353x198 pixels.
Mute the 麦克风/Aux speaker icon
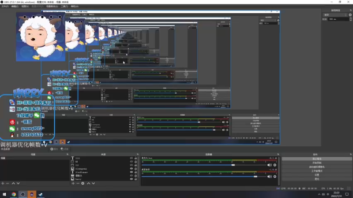(269, 165)
